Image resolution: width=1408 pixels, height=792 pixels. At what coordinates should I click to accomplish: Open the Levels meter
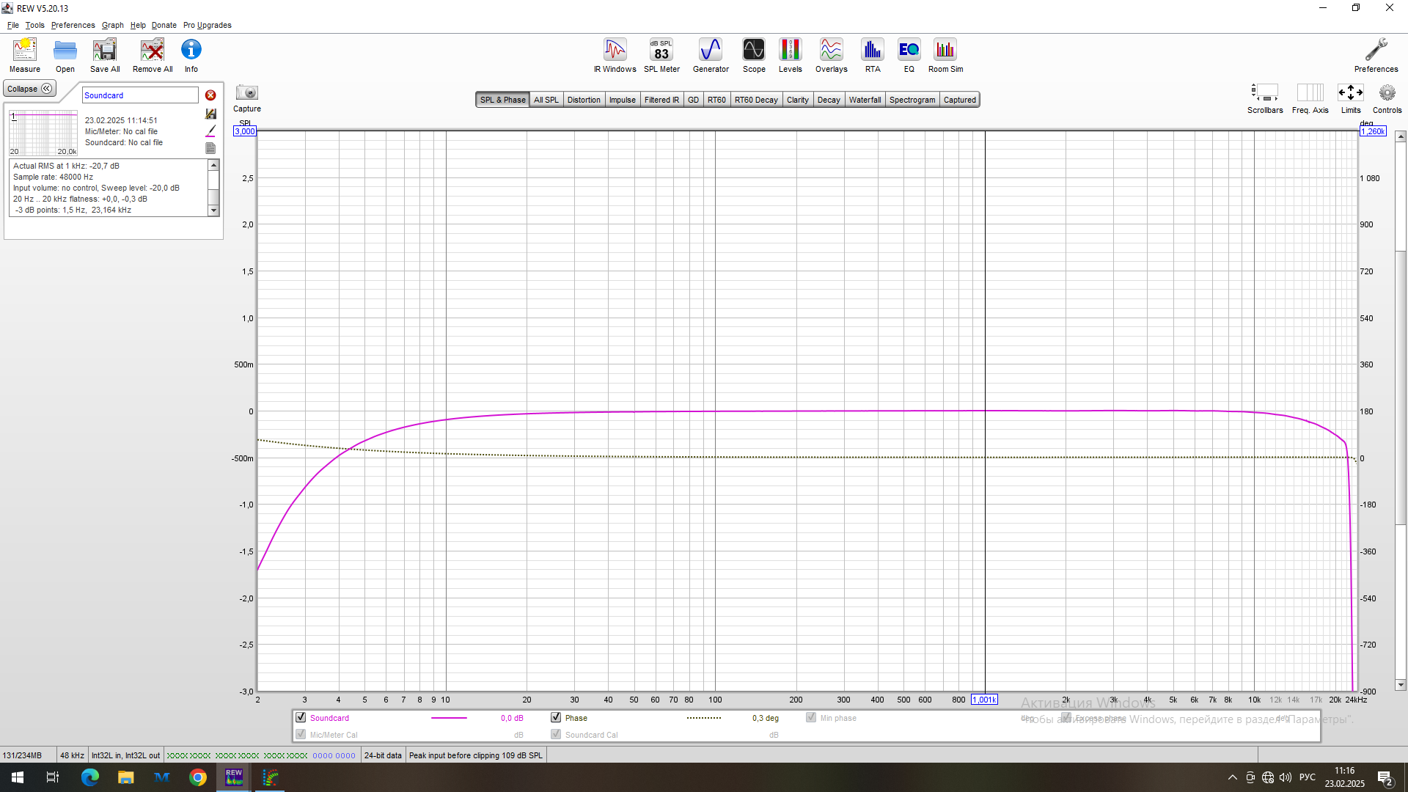pyautogui.click(x=791, y=56)
